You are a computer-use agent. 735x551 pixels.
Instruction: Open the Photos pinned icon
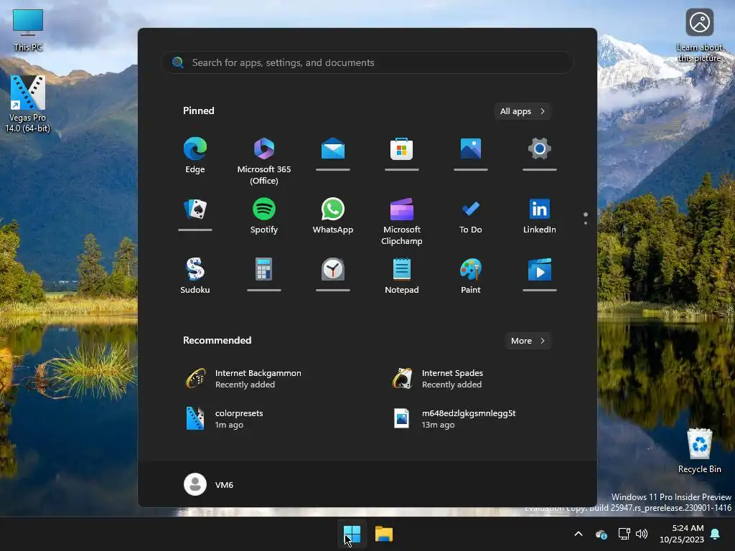pos(471,154)
